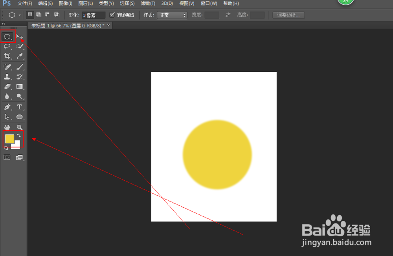This screenshot has width=393, height=256.
Task: Open the 帮助(H) menu
Action: point(231,4)
